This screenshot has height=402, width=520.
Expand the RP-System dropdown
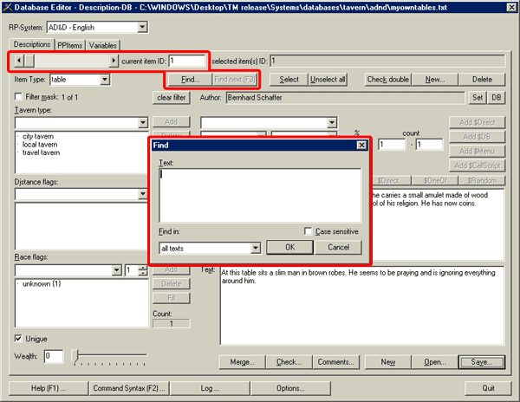[x=141, y=27]
